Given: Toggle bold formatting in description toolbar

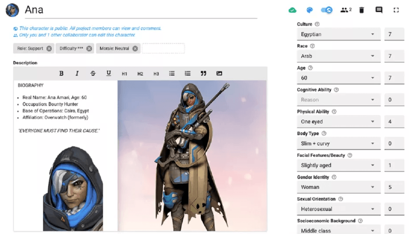Looking at the screenshot, I should coord(61,73).
